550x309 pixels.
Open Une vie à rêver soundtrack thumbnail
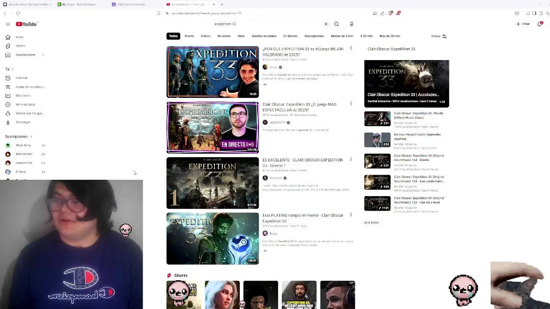click(377, 203)
